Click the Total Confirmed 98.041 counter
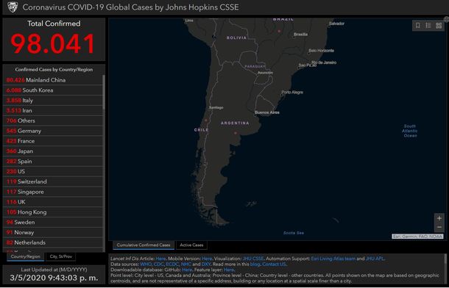Image resolution: width=449 pixels, height=288 pixels. [x=53, y=44]
